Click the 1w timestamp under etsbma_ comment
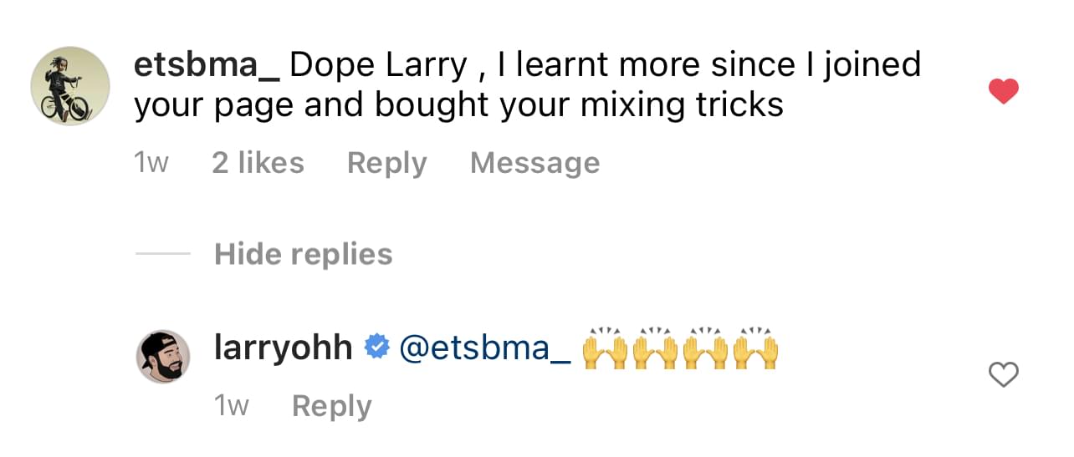Viewport: 1074px width, 457px height. tap(151, 163)
